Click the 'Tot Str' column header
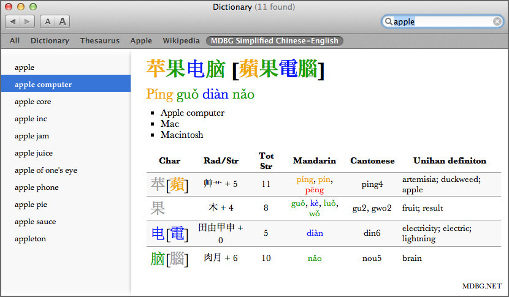The image size is (509, 297). coord(266,161)
